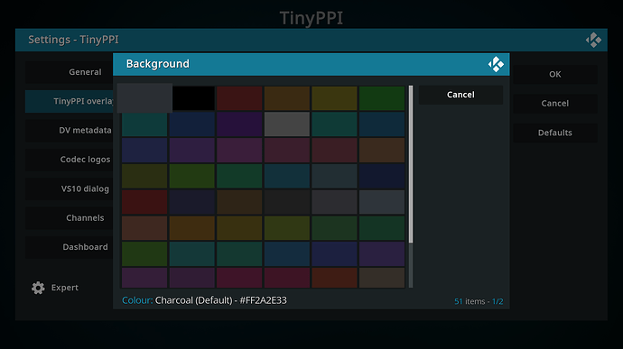Click the Kodi logo in Background dialog header
This screenshot has width=623, height=349.
(x=496, y=64)
